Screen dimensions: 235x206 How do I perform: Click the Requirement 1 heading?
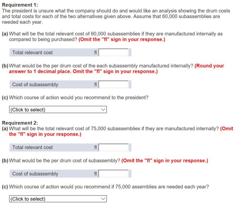click(20, 5)
